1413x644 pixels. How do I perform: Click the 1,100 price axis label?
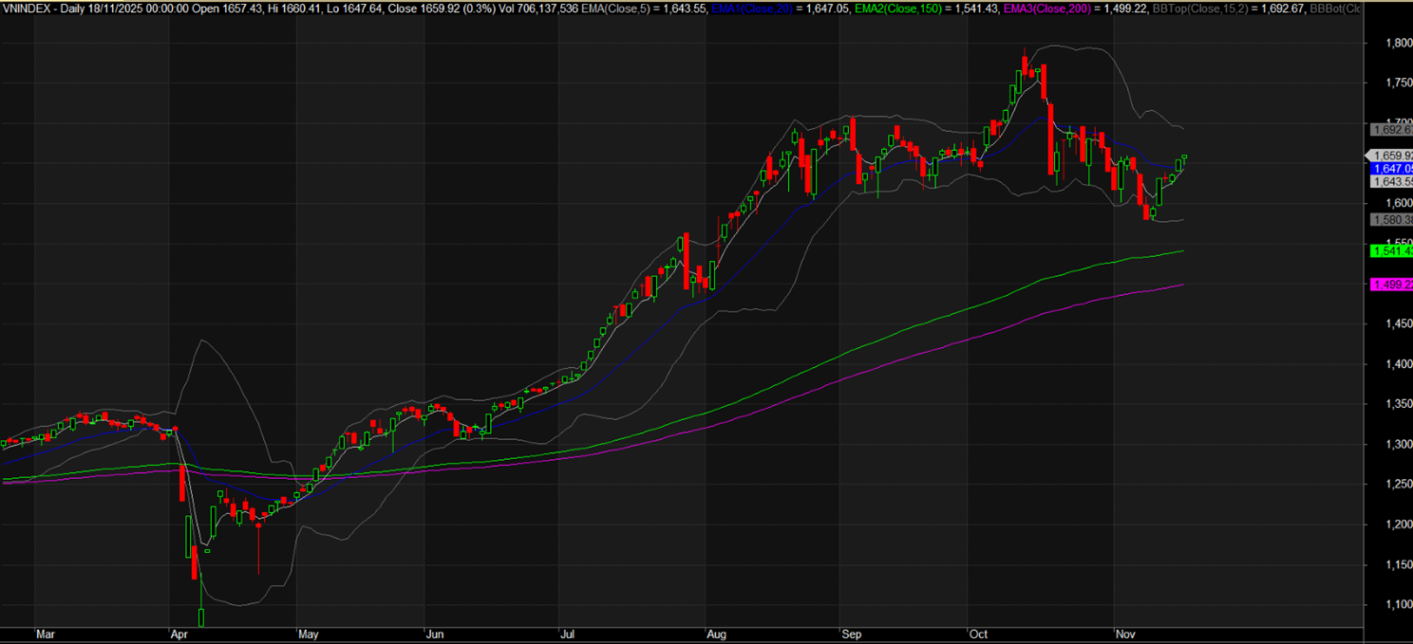[x=1388, y=604]
